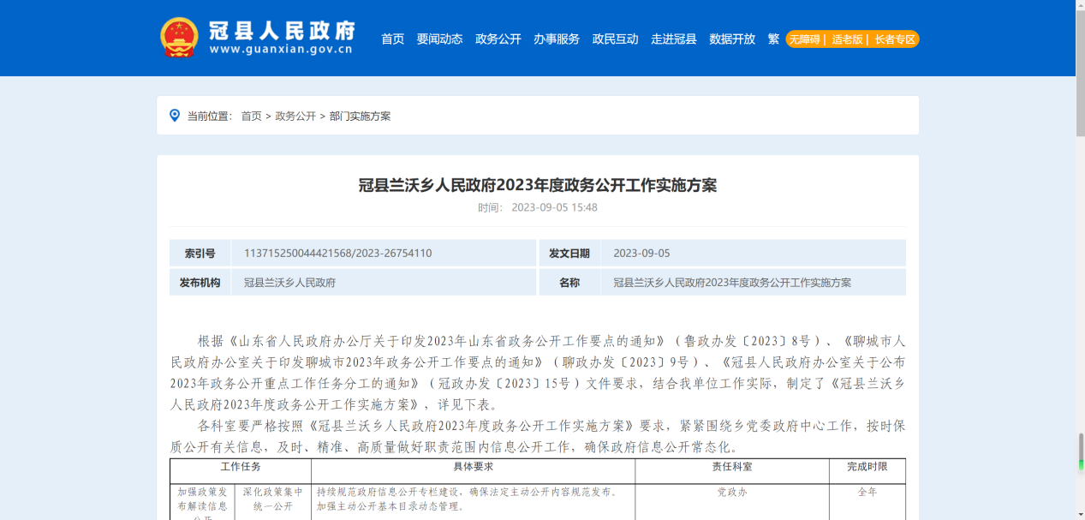1085x520 pixels.
Task: Click the publish time 2023-09-05 15:48
Action: coord(554,207)
